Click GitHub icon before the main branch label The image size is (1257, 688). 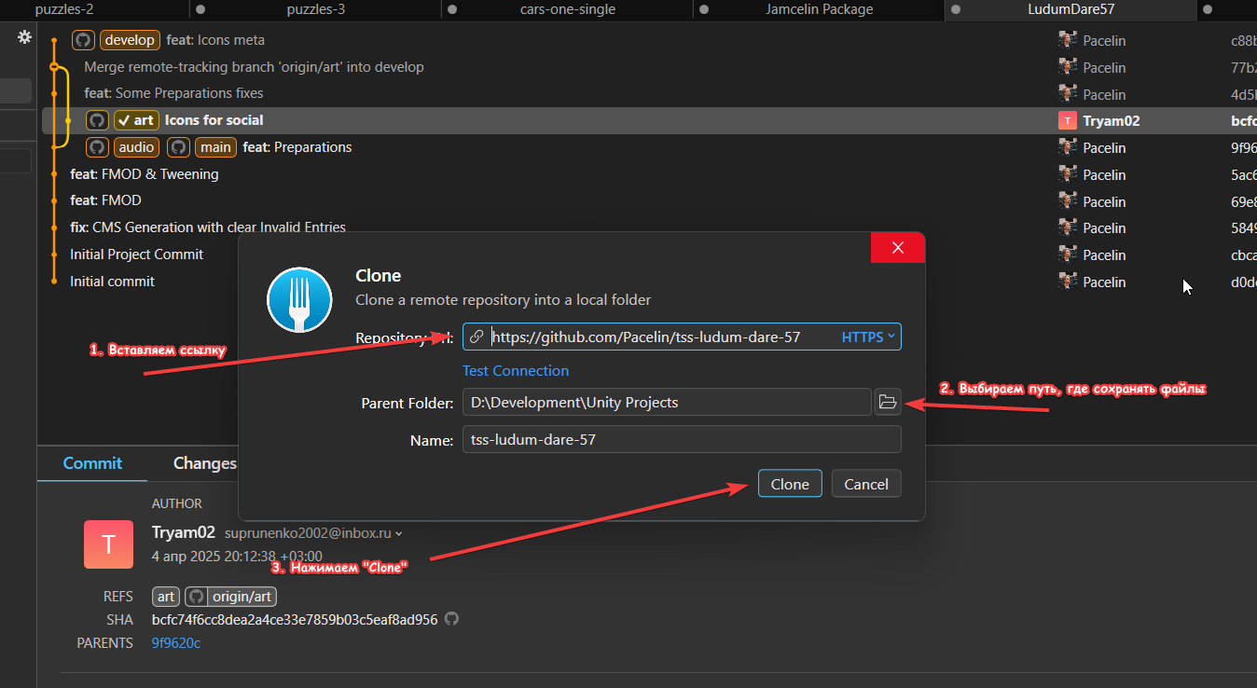point(179,147)
